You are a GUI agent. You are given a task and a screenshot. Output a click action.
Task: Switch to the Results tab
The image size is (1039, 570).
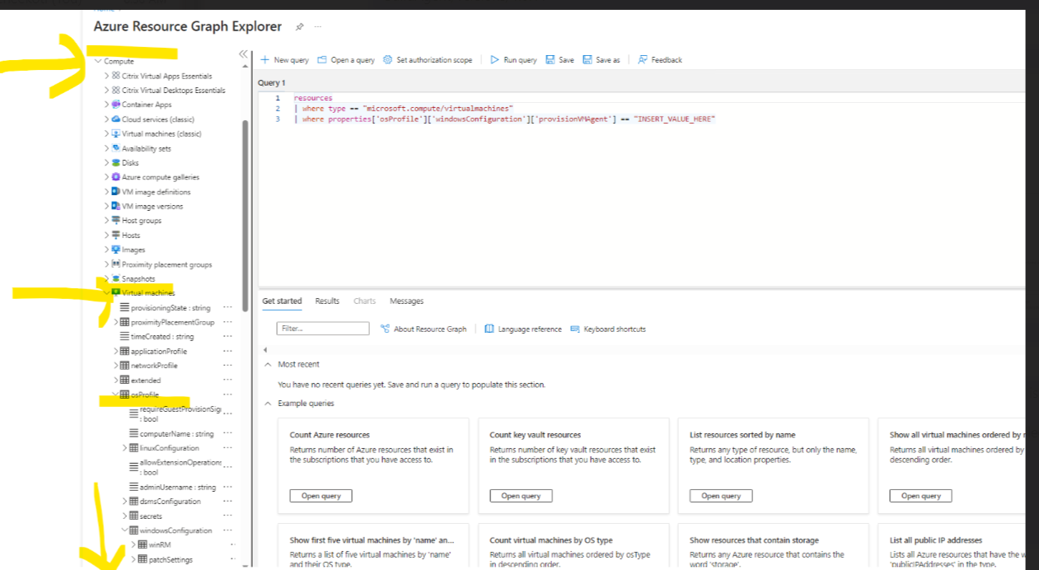[327, 301]
